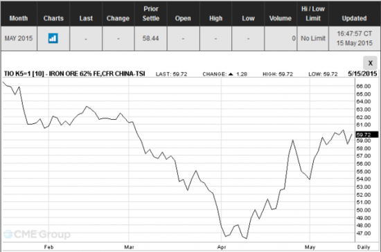Select the Last column header
The height and width of the screenshot is (252, 381).
pos(86,18)
